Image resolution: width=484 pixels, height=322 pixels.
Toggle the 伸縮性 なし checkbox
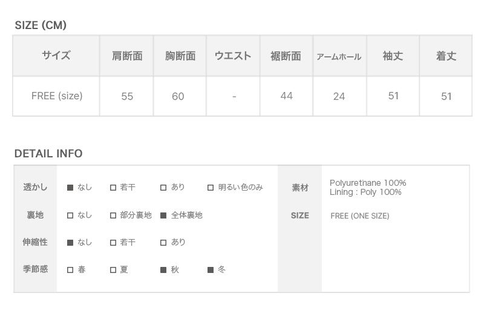pyautogui.click(x=70, y=242)
